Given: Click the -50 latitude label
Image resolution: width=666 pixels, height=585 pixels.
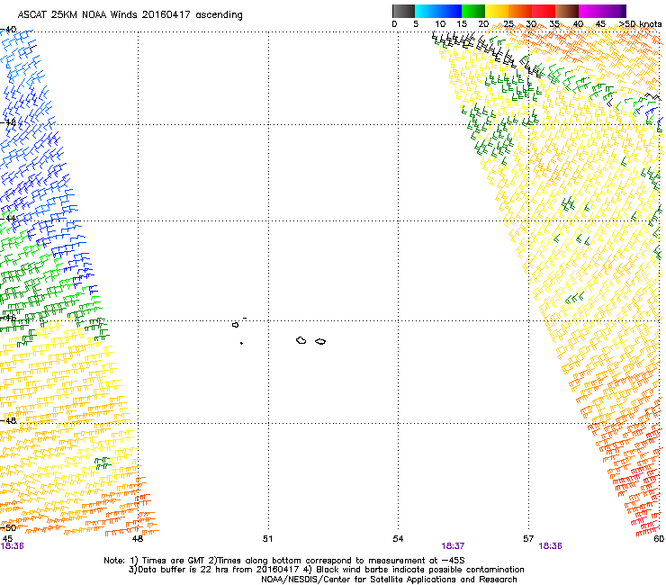Looking at the screenshot, I should [x=8, y=527].
